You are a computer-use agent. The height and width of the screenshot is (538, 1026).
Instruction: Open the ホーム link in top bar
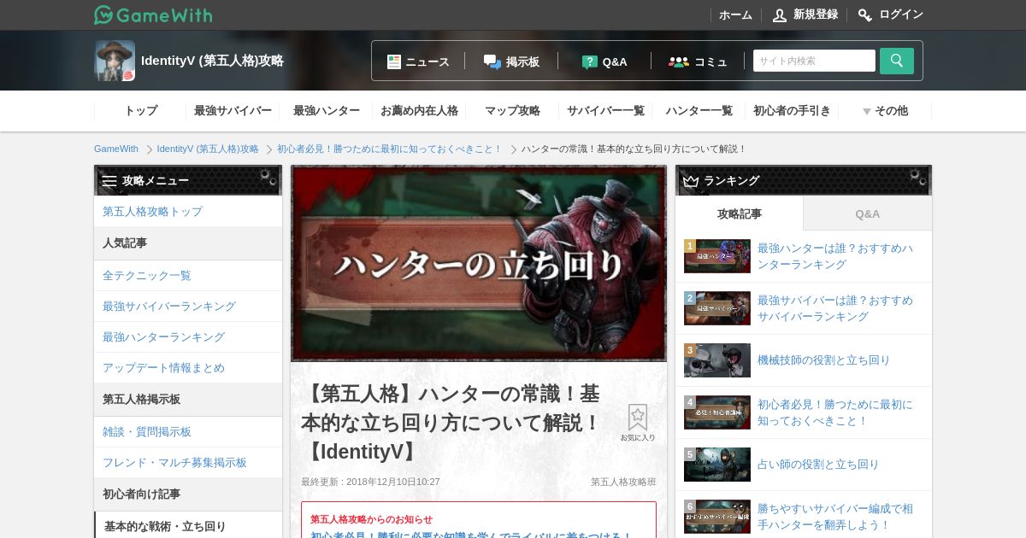click(735, 15)
